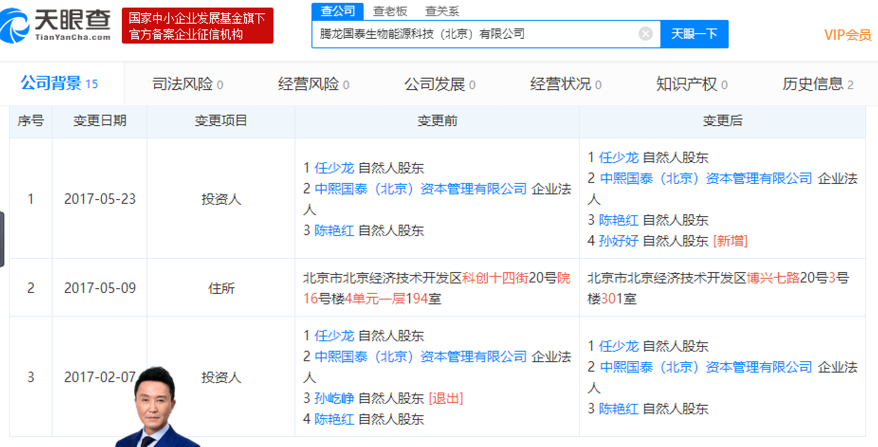The width and height of the screenshot is (878, 447).
Task: Click 投资人 in the 2017-02-07 row
Action: (x=221, y=377)
